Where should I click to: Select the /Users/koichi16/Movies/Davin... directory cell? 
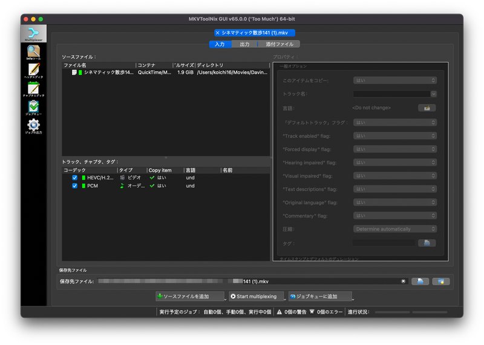click(232, 73)
